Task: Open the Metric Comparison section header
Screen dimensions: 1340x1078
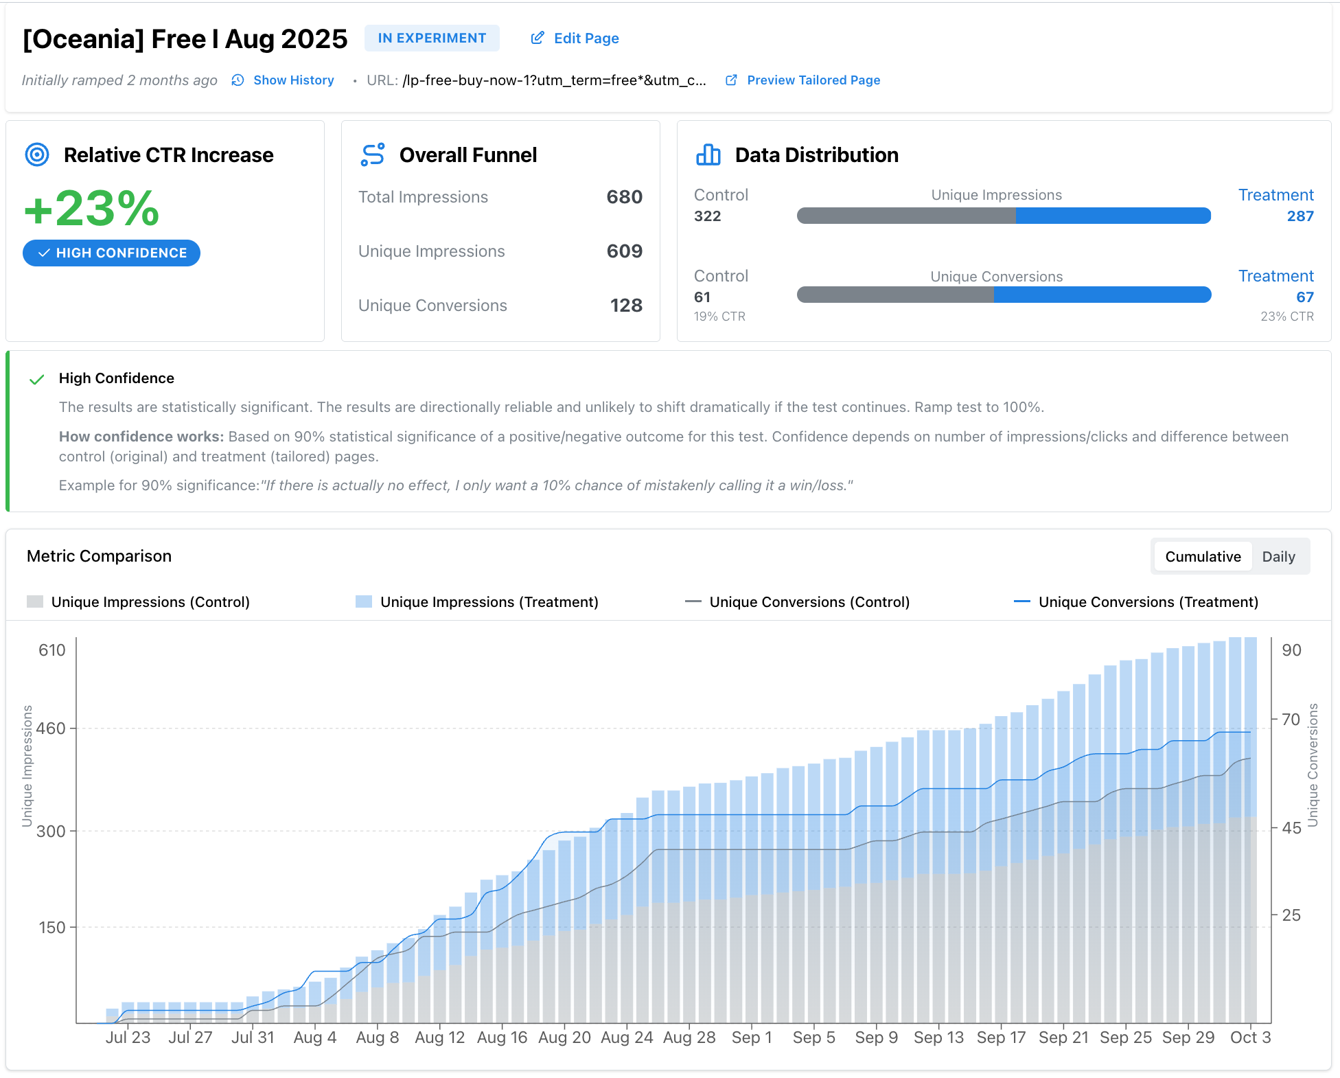Action: [x=99, y=556]
